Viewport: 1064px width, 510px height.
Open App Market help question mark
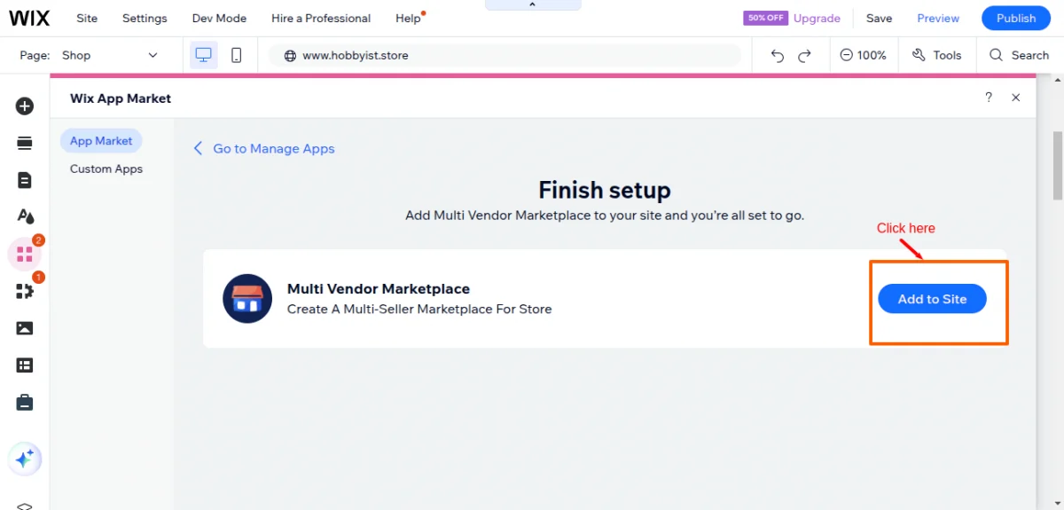tap(989, 98)
